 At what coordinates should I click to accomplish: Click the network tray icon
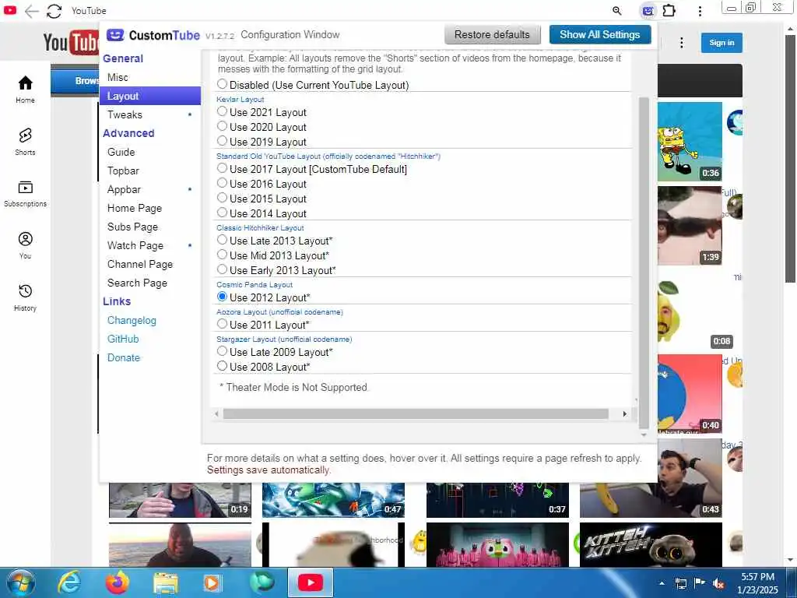(x=680, y=583)
